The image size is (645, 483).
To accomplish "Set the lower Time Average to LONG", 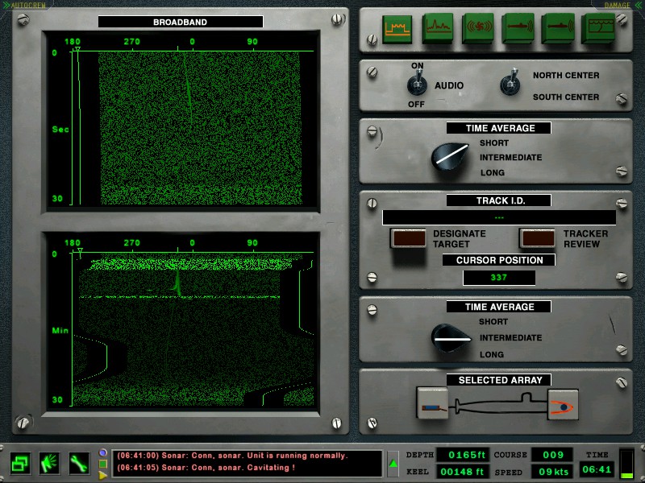I will 492,354.
